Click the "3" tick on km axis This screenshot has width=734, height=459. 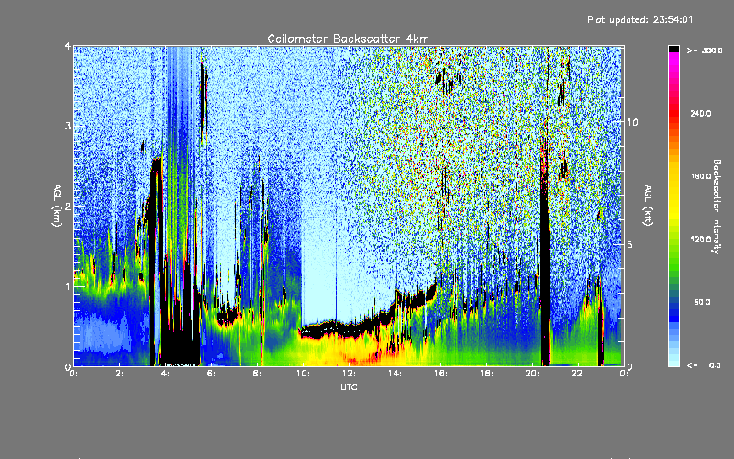pos(68,126)
